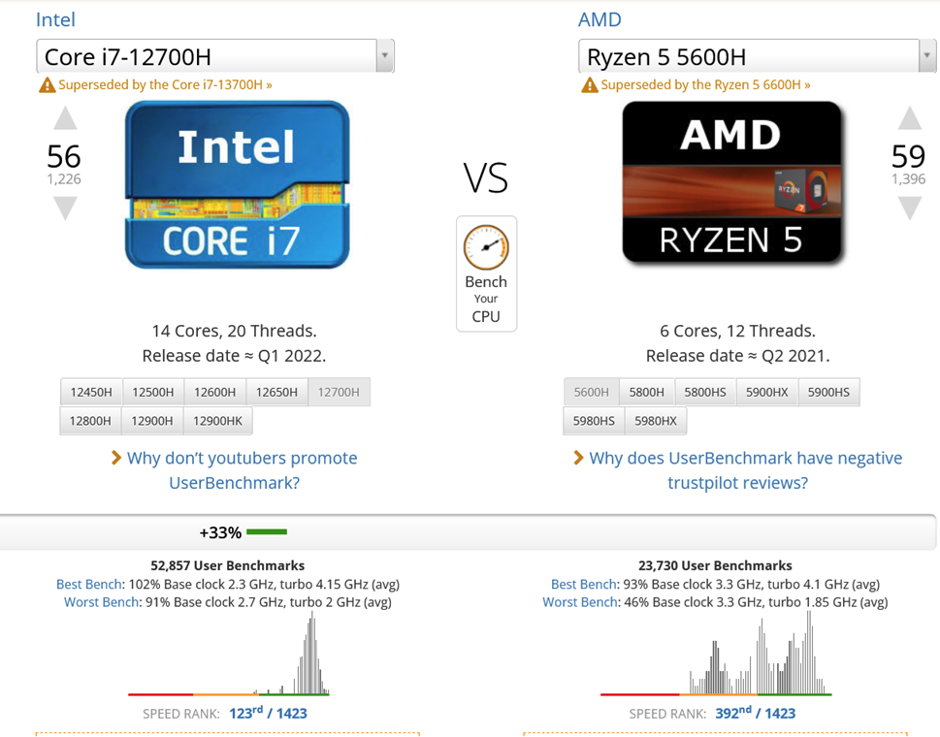Image resolution: width=940 pixels, height=737 pixels.
Task: Open the Core i7-12700H model dropdown
Action: click(384, 56)
